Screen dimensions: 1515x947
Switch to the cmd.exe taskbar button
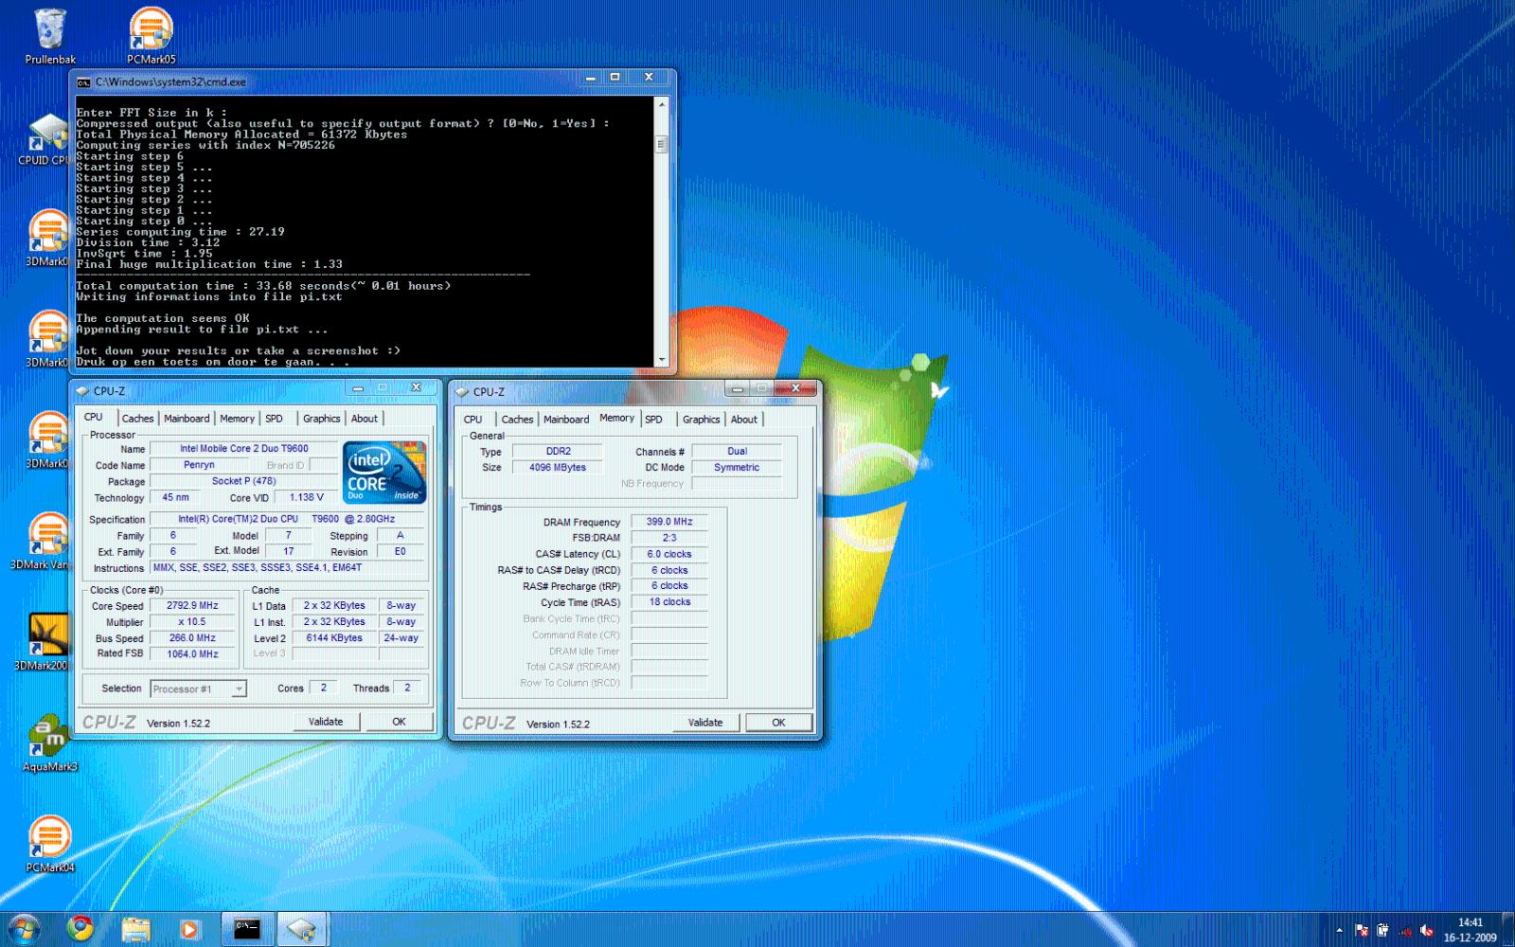(x=247, y=929)
